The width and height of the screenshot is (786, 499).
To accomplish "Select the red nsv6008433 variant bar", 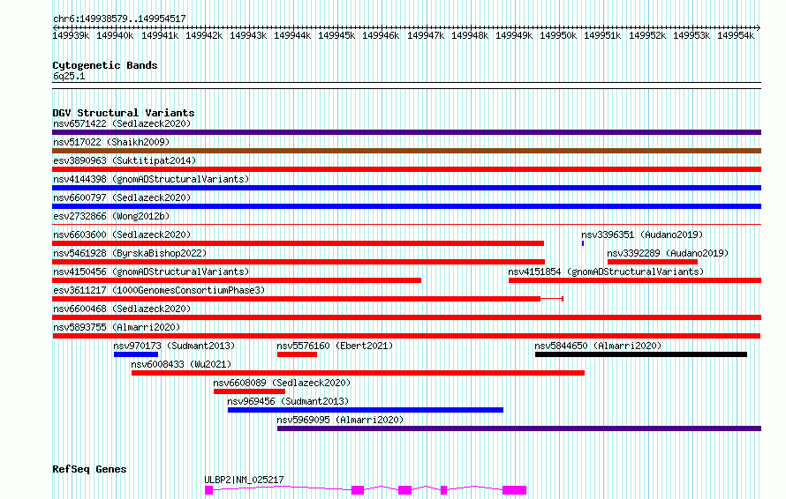I will (358, 373).
